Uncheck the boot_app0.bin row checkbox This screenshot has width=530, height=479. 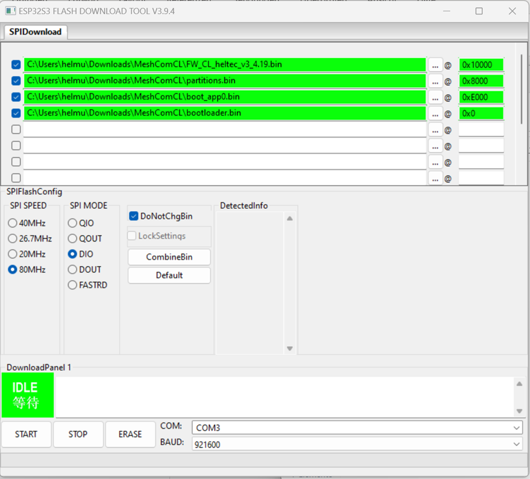coord(16,97)
